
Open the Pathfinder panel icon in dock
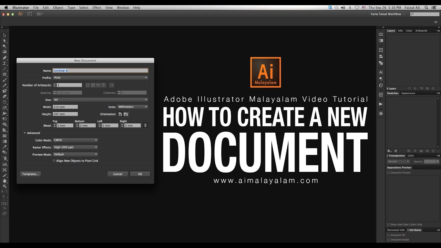coord(381,63)
